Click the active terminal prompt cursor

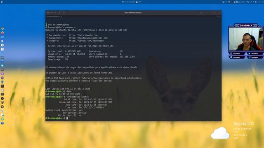[67, 118]
